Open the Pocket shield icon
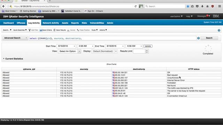Image resolution: width=223 pixels, height=125 pixels. [x=197, y=6]
